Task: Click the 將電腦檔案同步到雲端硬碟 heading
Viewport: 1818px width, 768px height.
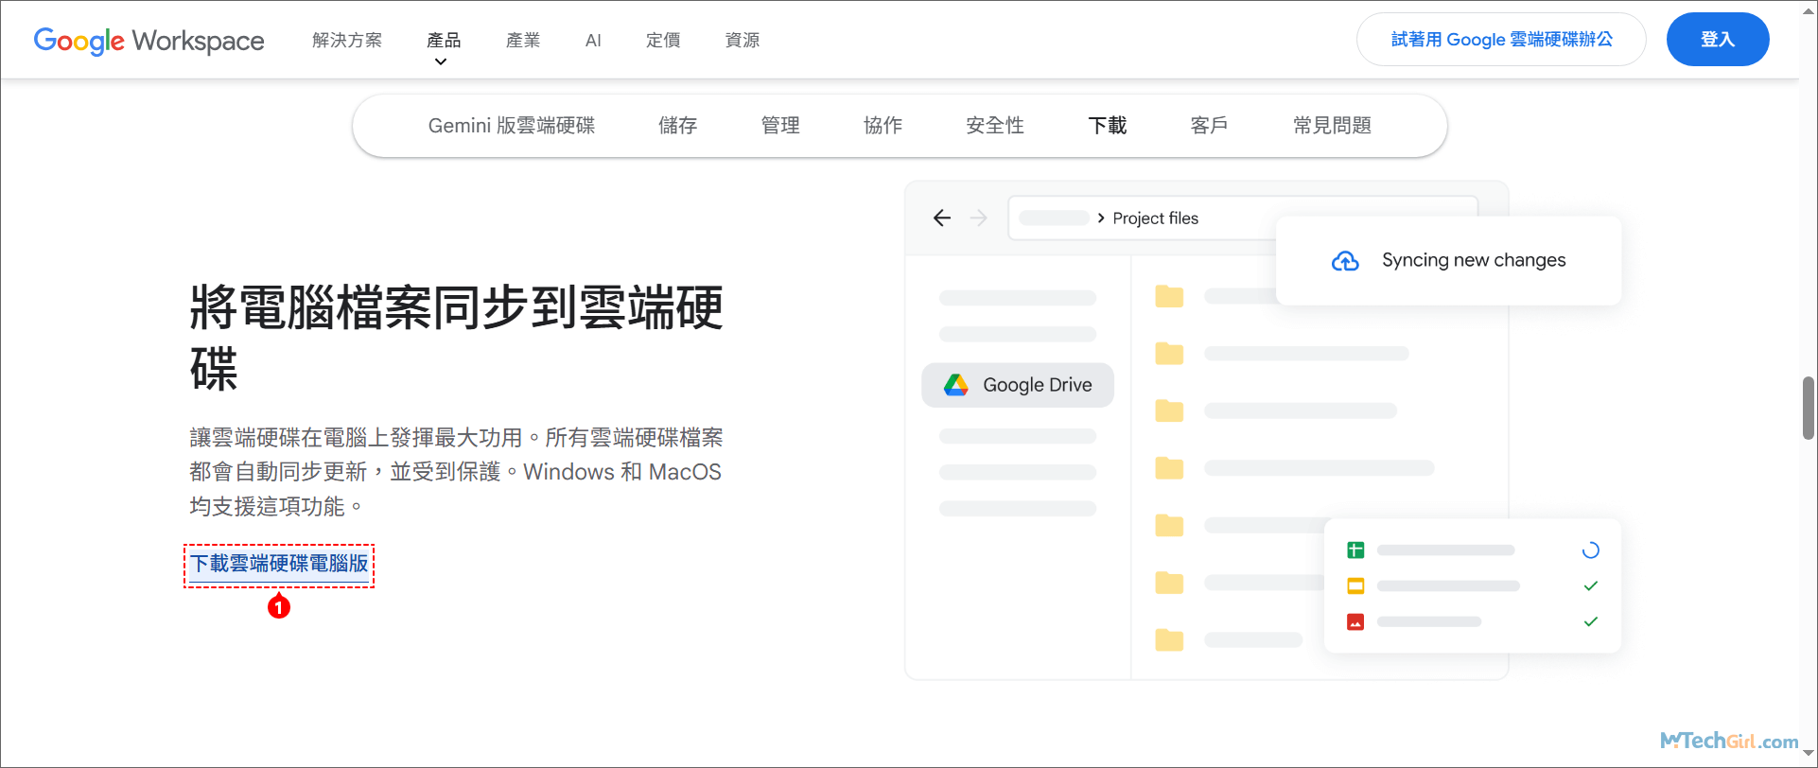Action: pos(457,338)
